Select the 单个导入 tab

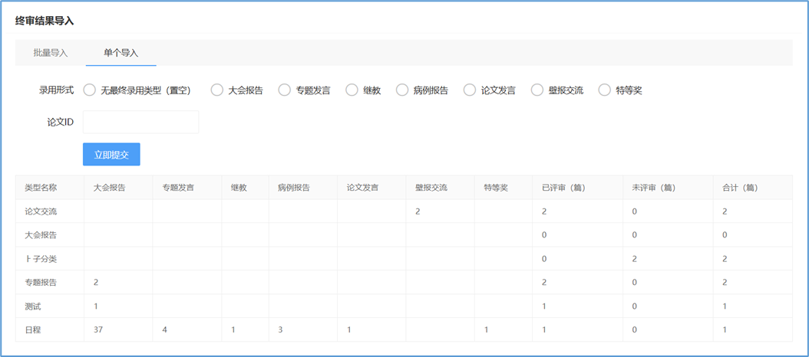121,53
